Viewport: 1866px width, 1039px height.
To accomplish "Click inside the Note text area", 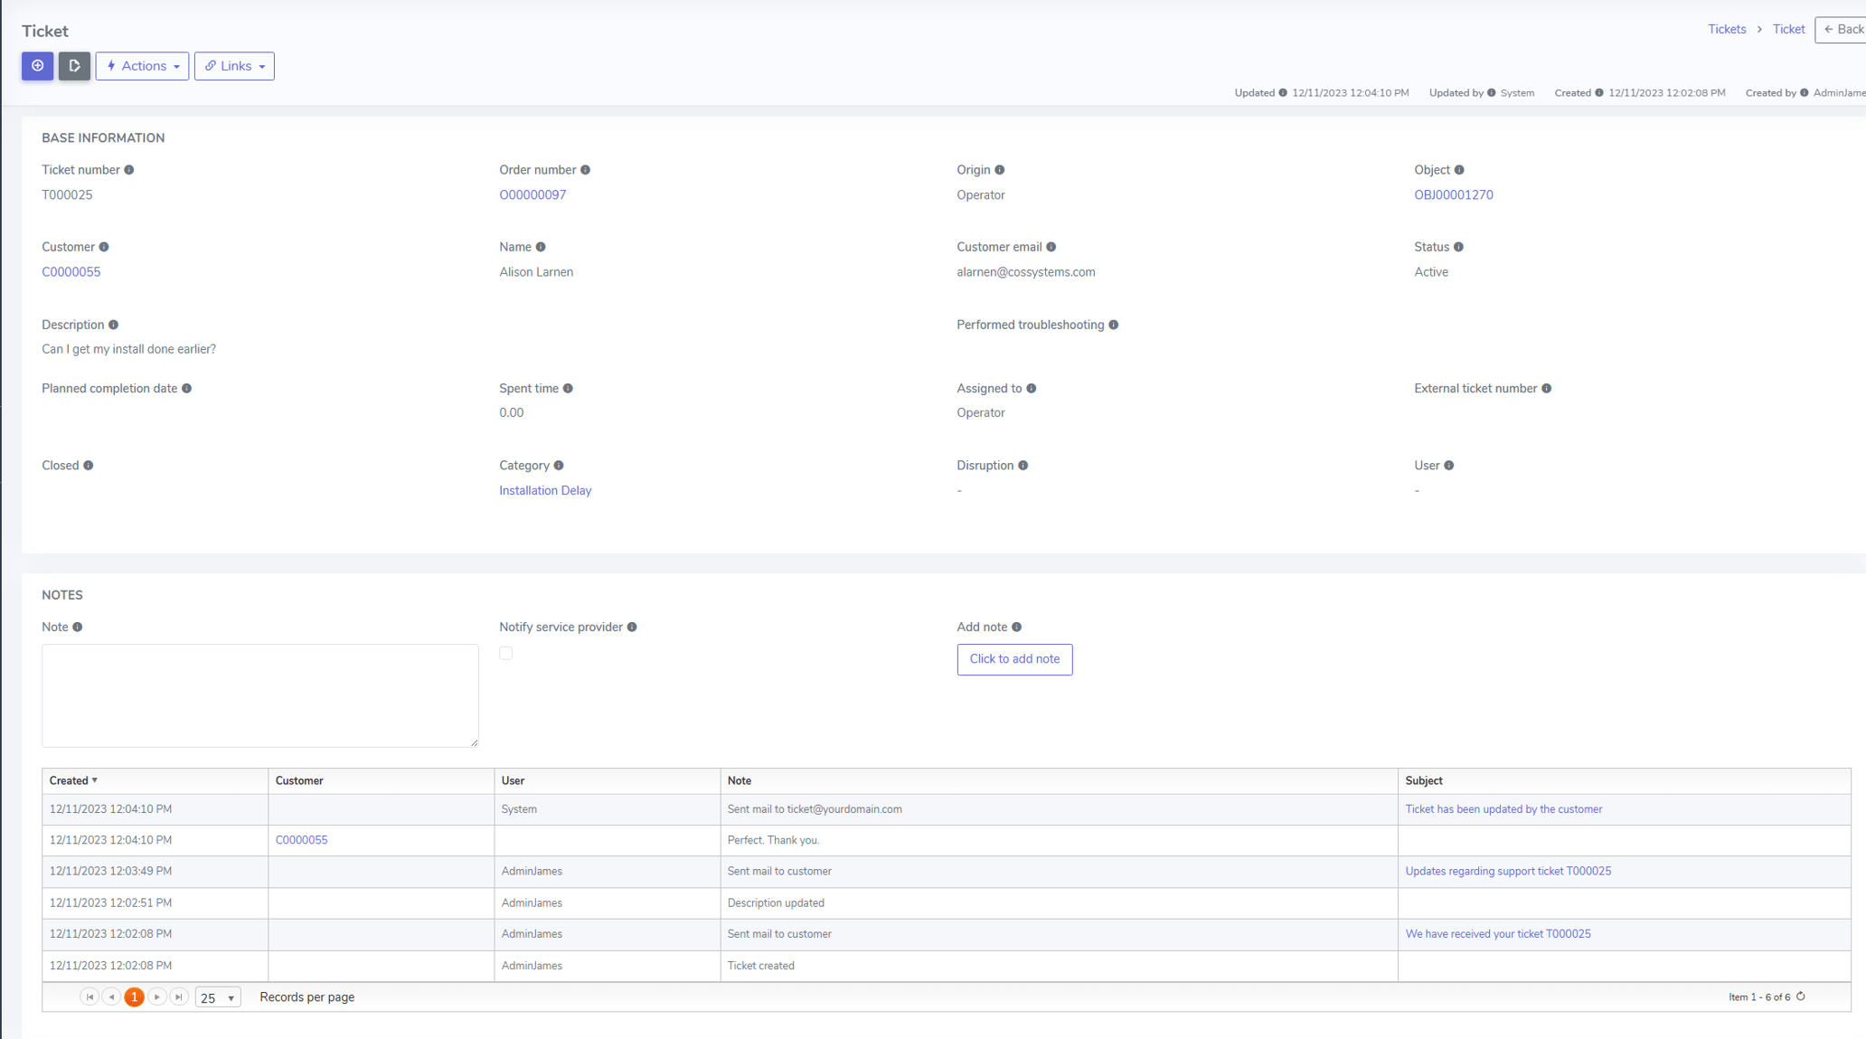I will point(259,695).
